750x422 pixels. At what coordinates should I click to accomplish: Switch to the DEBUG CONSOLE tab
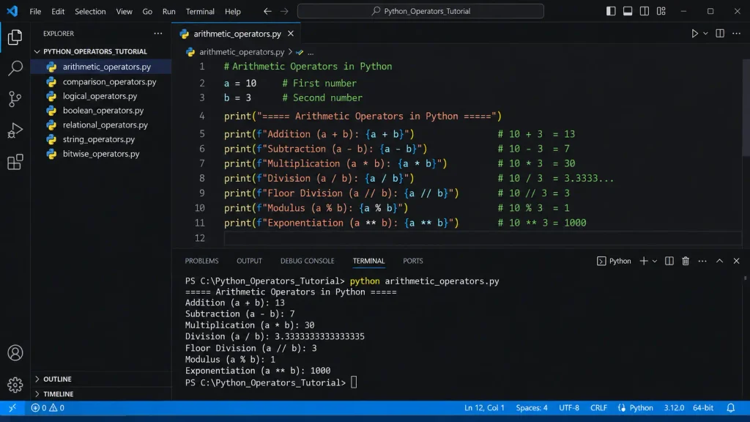pyautogui.click(x=307, y=261)
